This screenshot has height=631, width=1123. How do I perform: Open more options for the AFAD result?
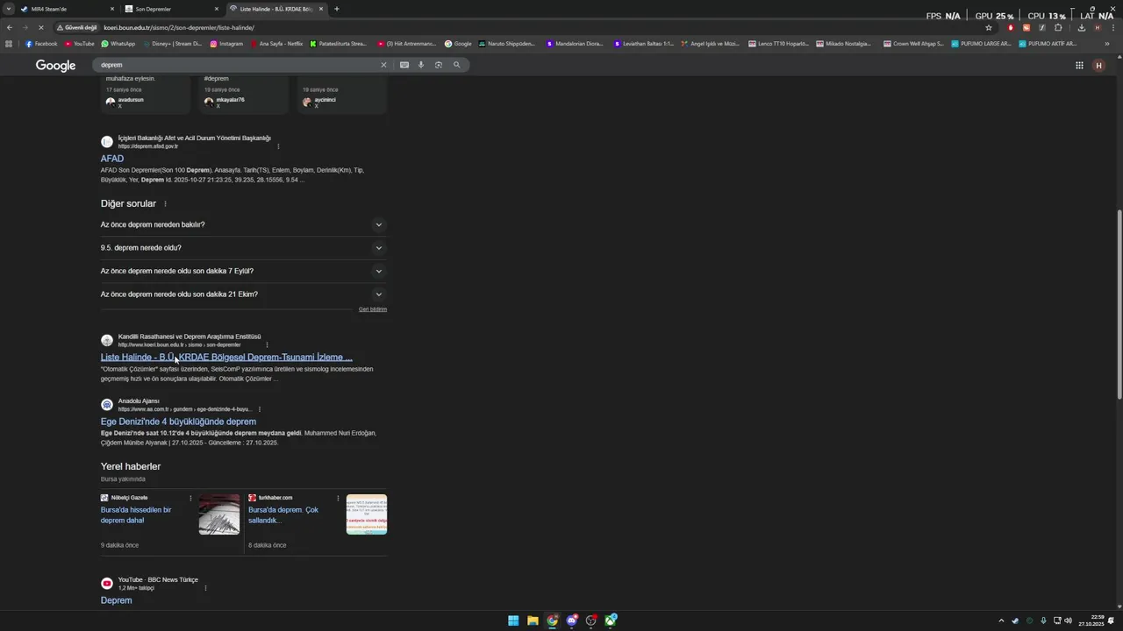point(278,146)
